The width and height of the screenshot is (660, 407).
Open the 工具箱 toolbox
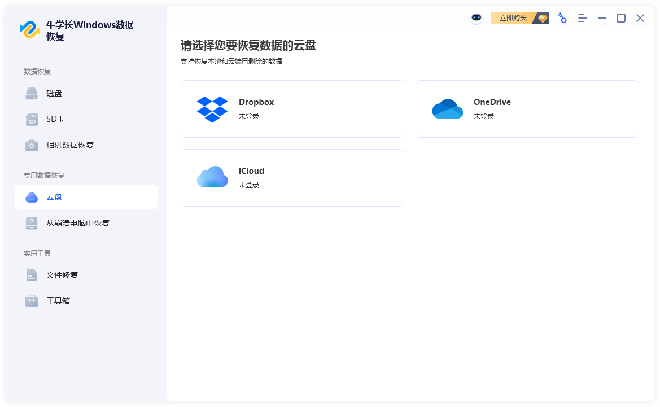tap(58, 301)
